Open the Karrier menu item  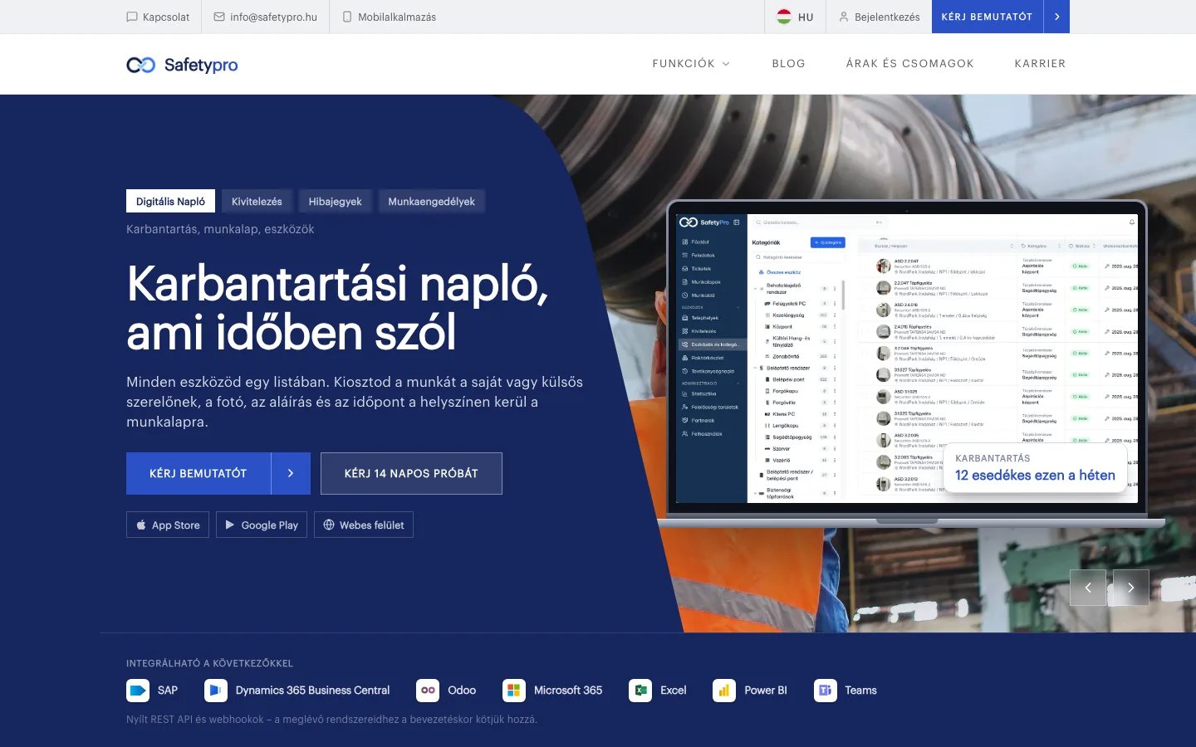(x=1040, y=64)
